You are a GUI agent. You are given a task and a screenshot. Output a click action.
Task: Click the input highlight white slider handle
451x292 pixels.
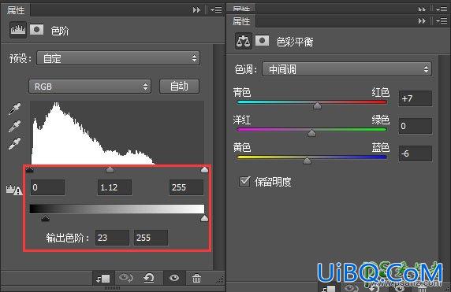(x=204, y=170)
